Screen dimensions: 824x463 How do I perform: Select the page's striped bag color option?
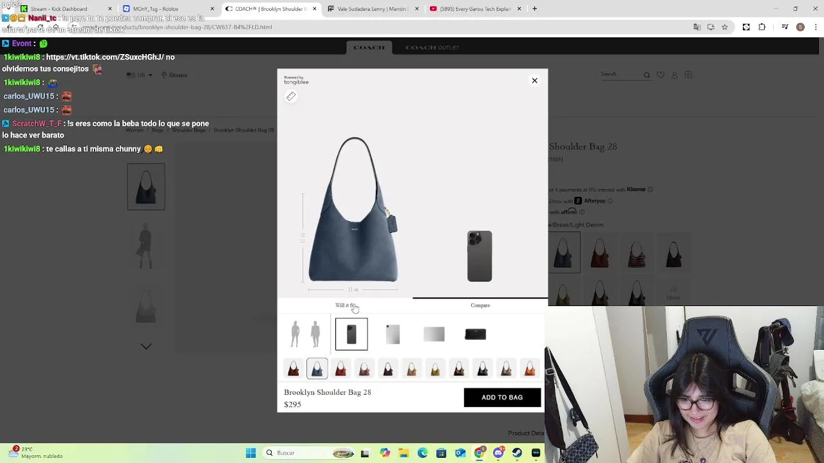[x=637, y=253]
